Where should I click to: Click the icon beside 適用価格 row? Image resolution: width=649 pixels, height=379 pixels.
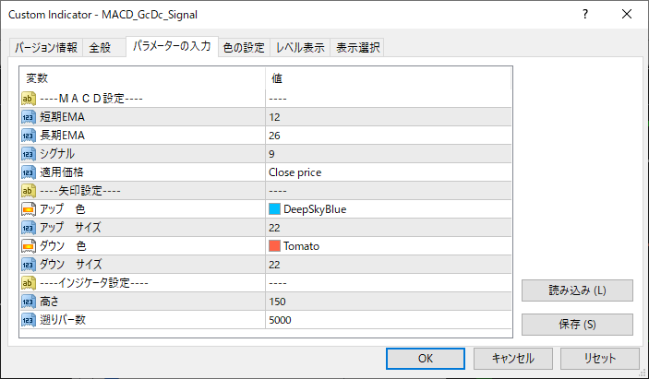click(28, 172)
